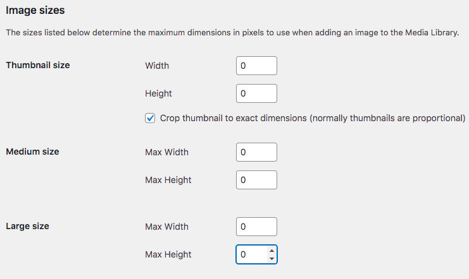Click the Max Width label for Large size

click(166, 227)
